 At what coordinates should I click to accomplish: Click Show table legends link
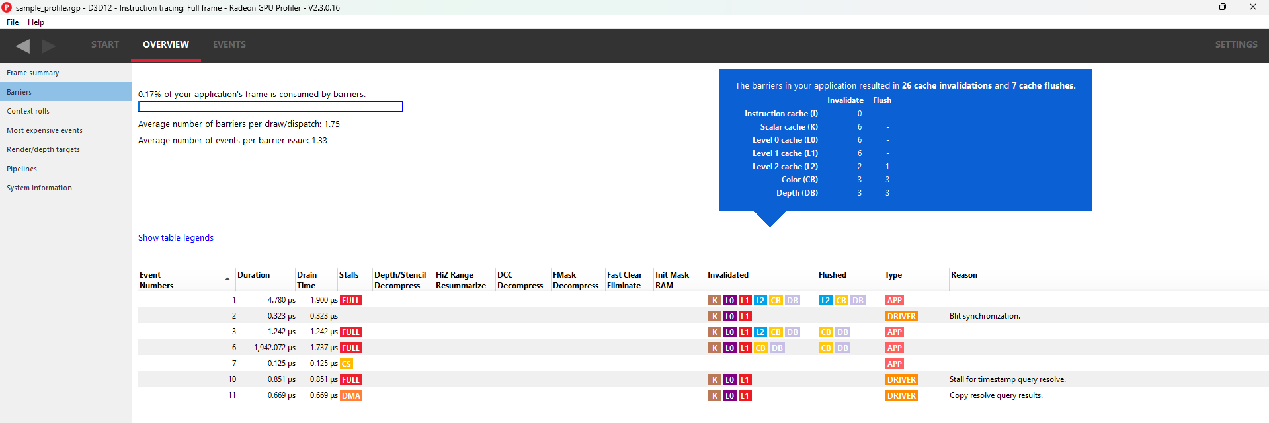coord(176,237)
